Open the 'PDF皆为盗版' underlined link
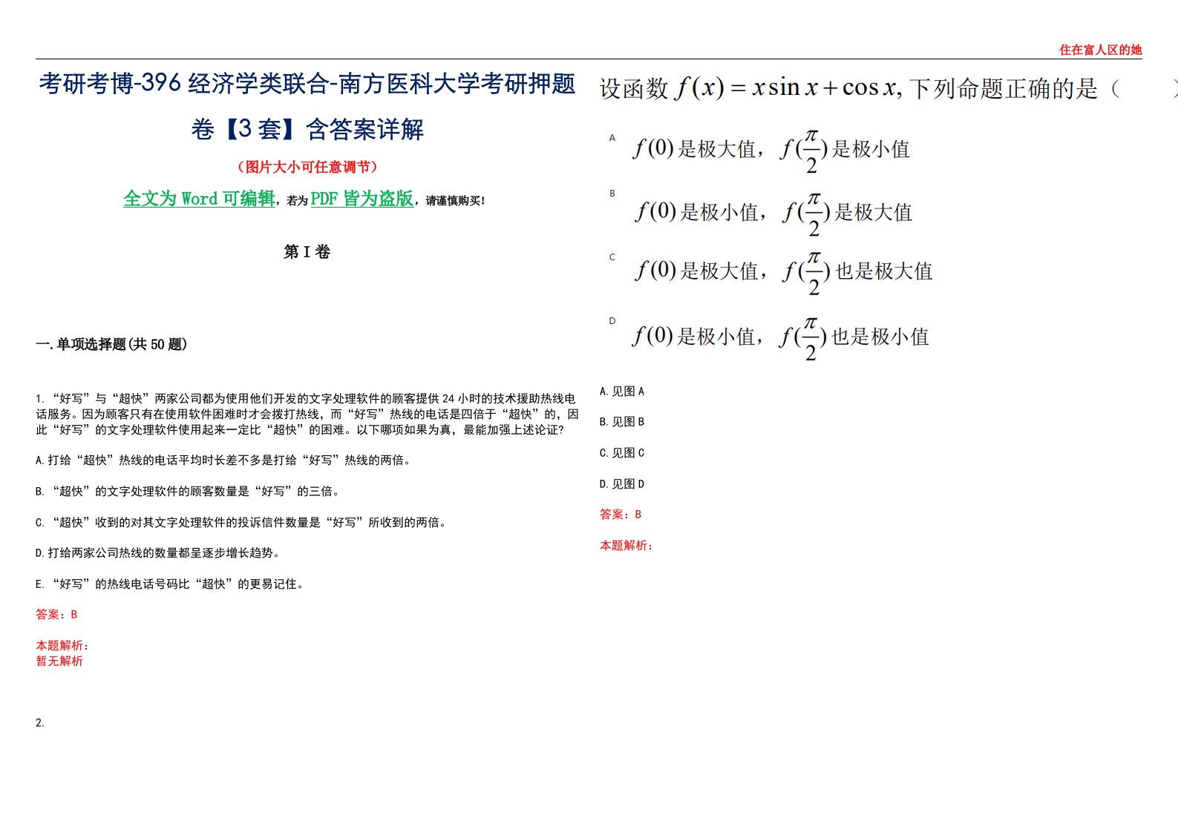This screenshot has width=1178, height=832. pyautogui.click(x=361, y=199)
